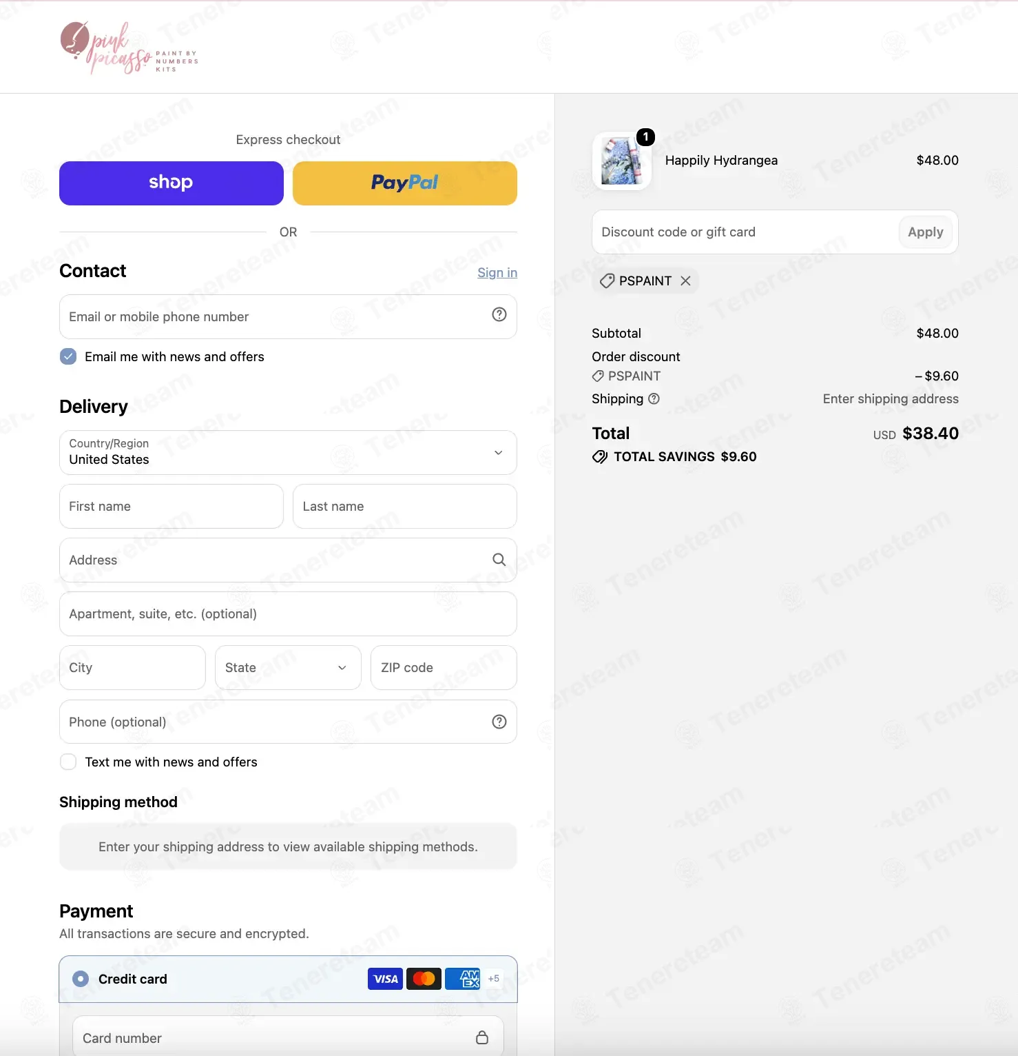1018x1056 pixels.
Task: Click the Apartment, suite, etc. field
Action: (x=288, y=613)
